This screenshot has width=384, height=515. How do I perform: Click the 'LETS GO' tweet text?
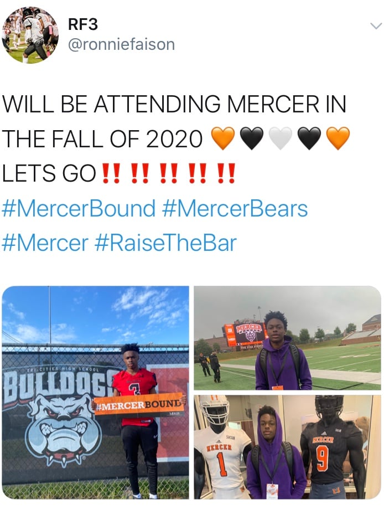pyautogui.click(x=49, y=173)
